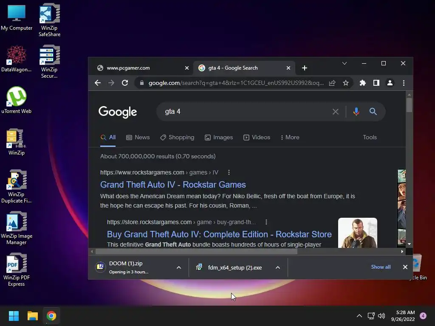The height and width of the screenshot is (326, 435).
Task: Click the browser forward arrow
Action: point(111,83)
